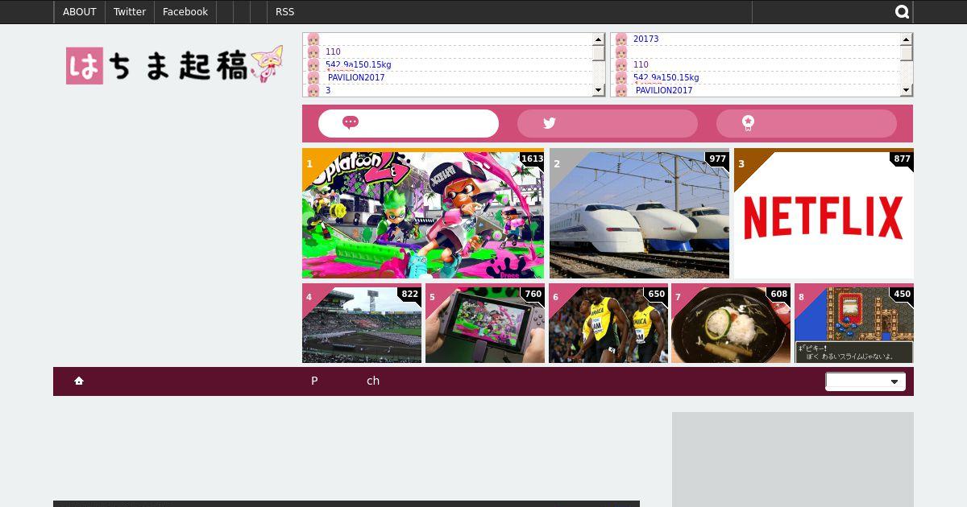Click the はちま起稿 site logo

pyautogui.click(x=175, y=65)
